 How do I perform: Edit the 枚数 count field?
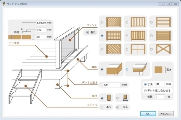159,97
